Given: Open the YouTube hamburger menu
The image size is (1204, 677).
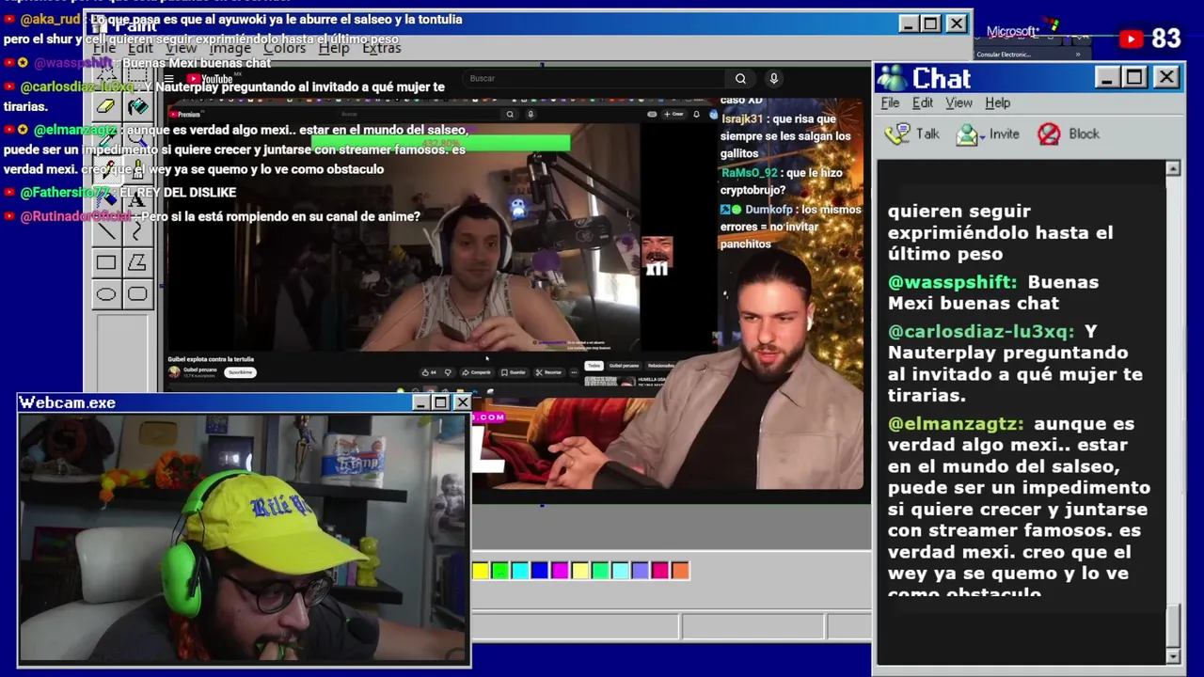Looking at the screenshot, I should click(x=168, y=79).
